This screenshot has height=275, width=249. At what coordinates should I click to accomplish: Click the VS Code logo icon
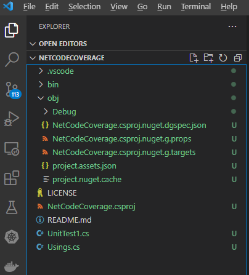click(x=8, y=6)
